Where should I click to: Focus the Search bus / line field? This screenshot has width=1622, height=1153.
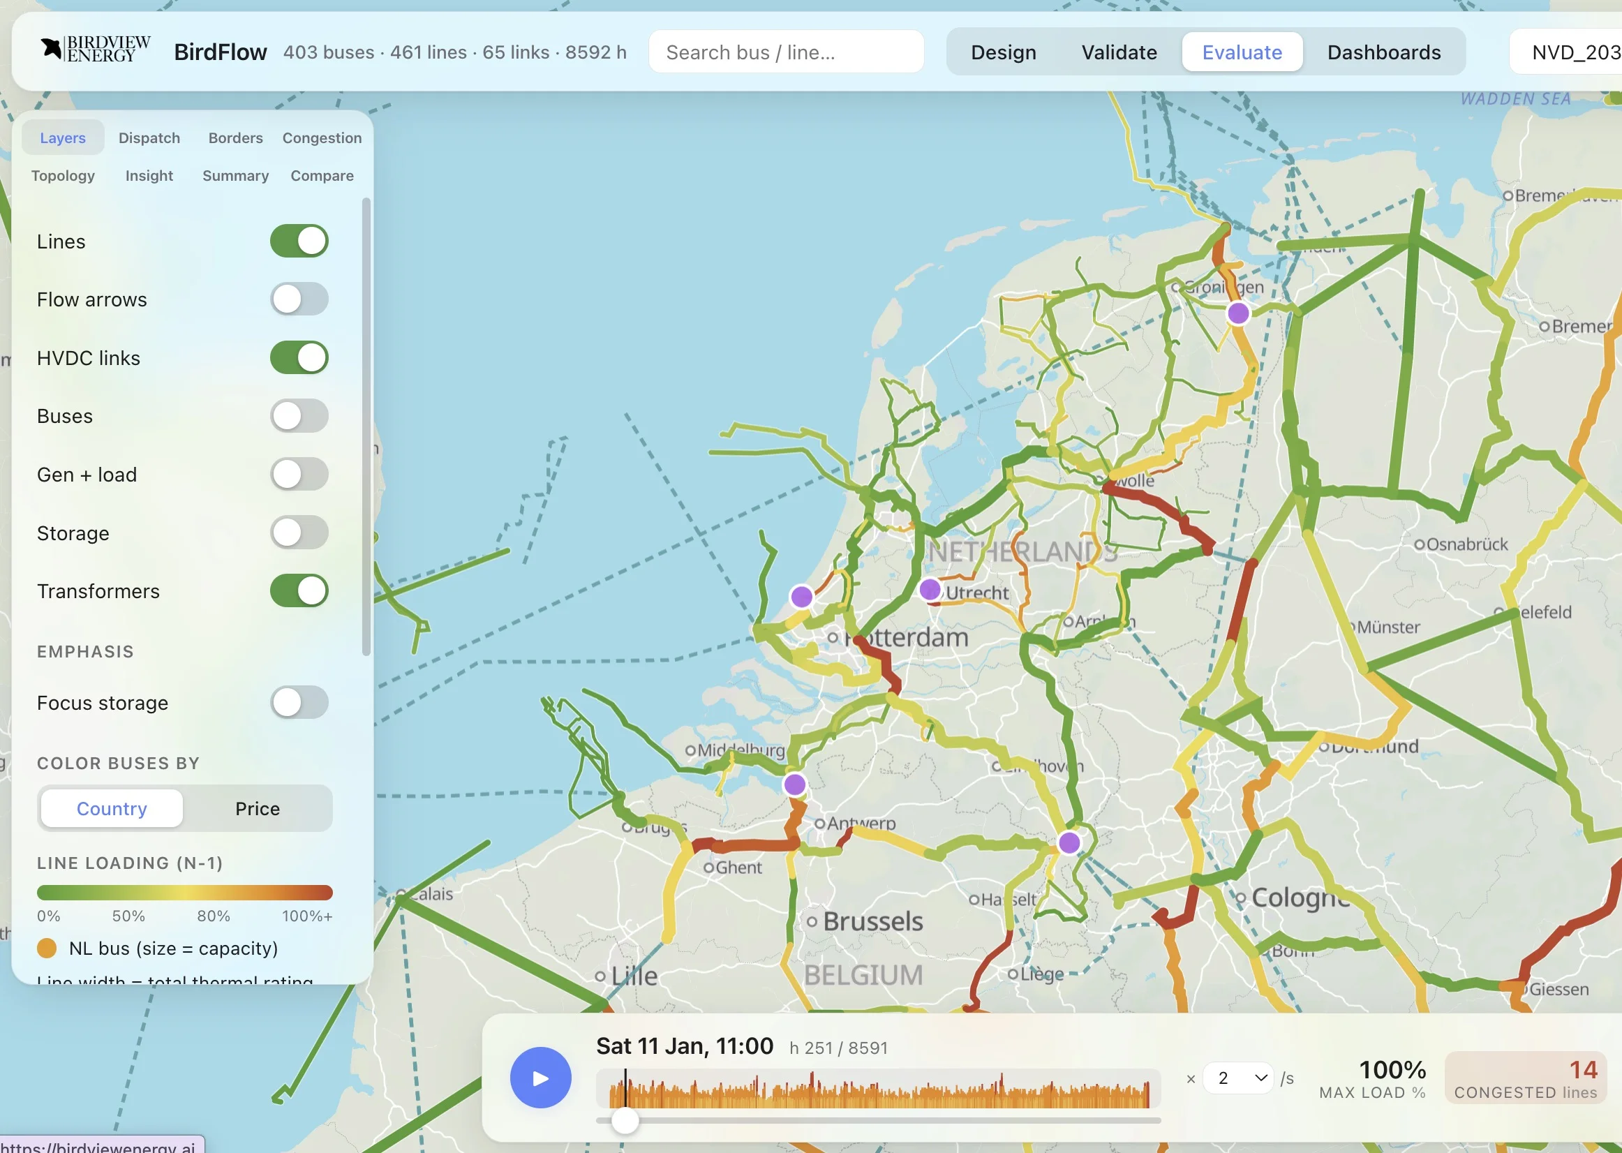pos(786,52)
